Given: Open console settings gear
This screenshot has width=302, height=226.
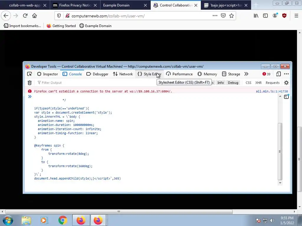Looking at the screenshot, I should point(286,83).
